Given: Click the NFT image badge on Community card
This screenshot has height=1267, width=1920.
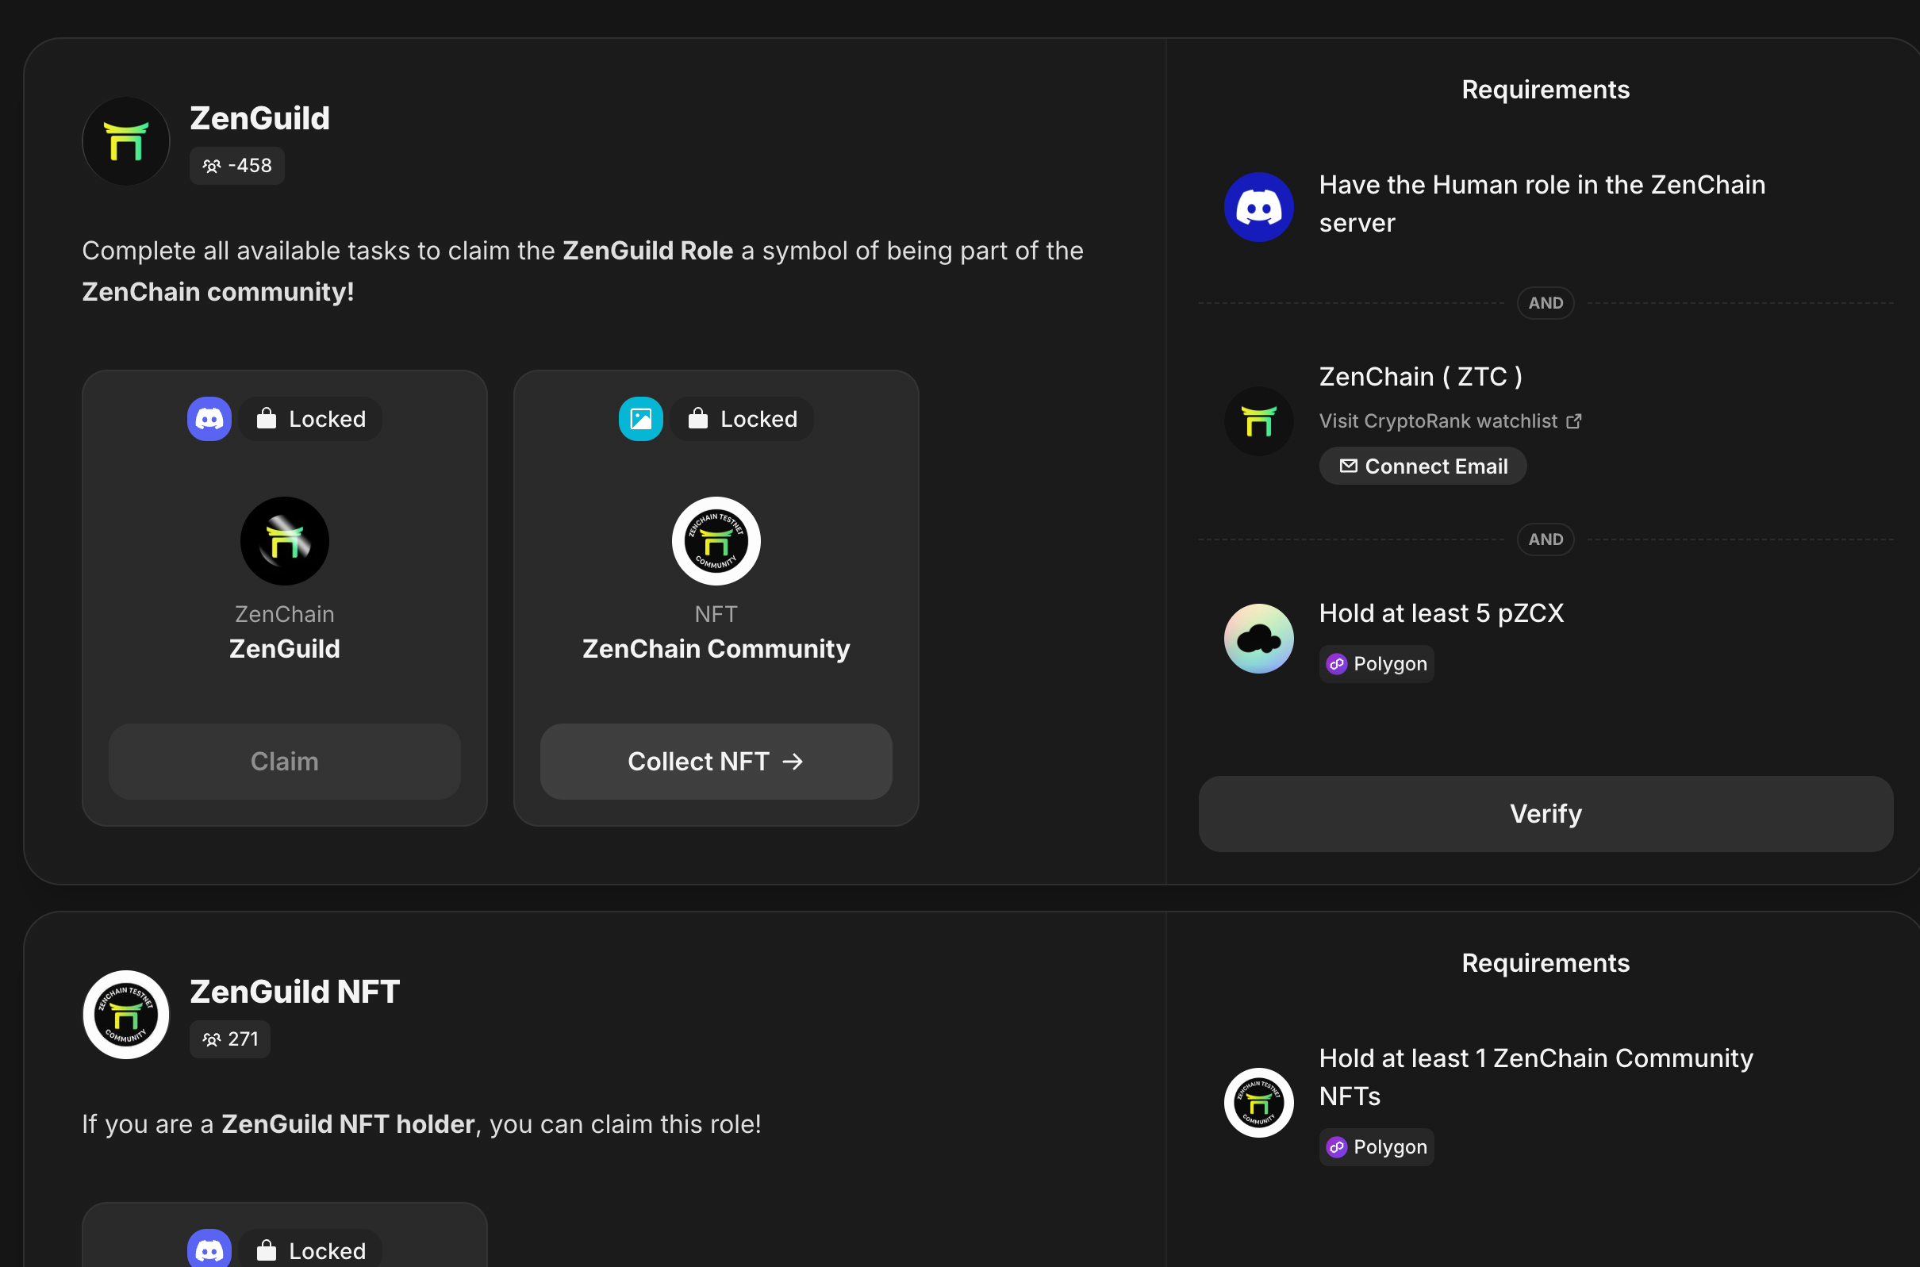Looking at the screenshot, I should coord(640,419).
